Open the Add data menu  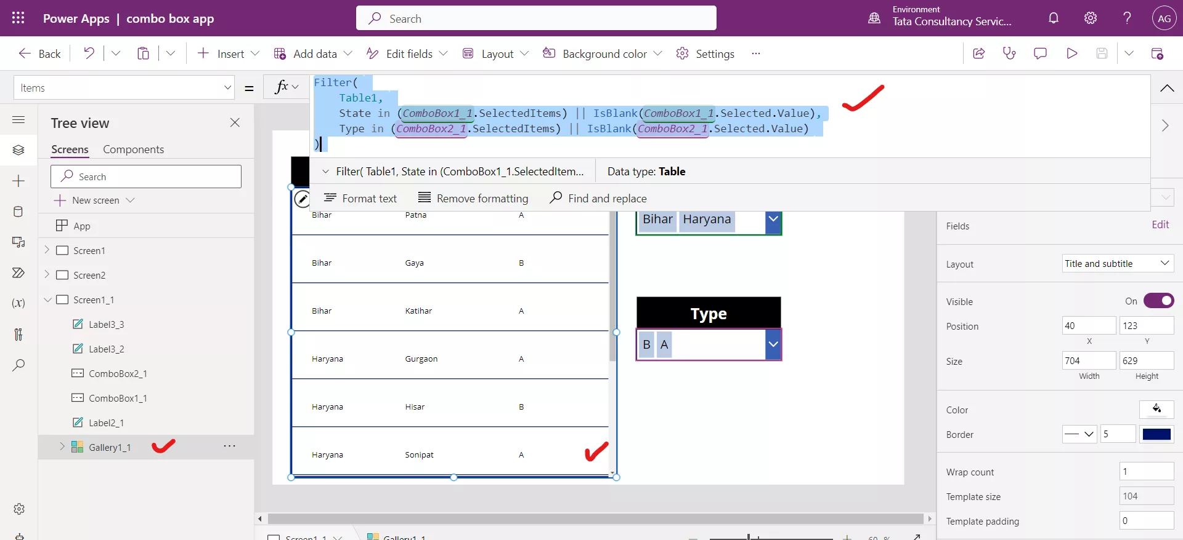pos(313,54)
